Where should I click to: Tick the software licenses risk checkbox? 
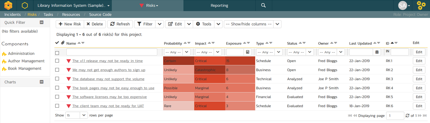point(57,96)
